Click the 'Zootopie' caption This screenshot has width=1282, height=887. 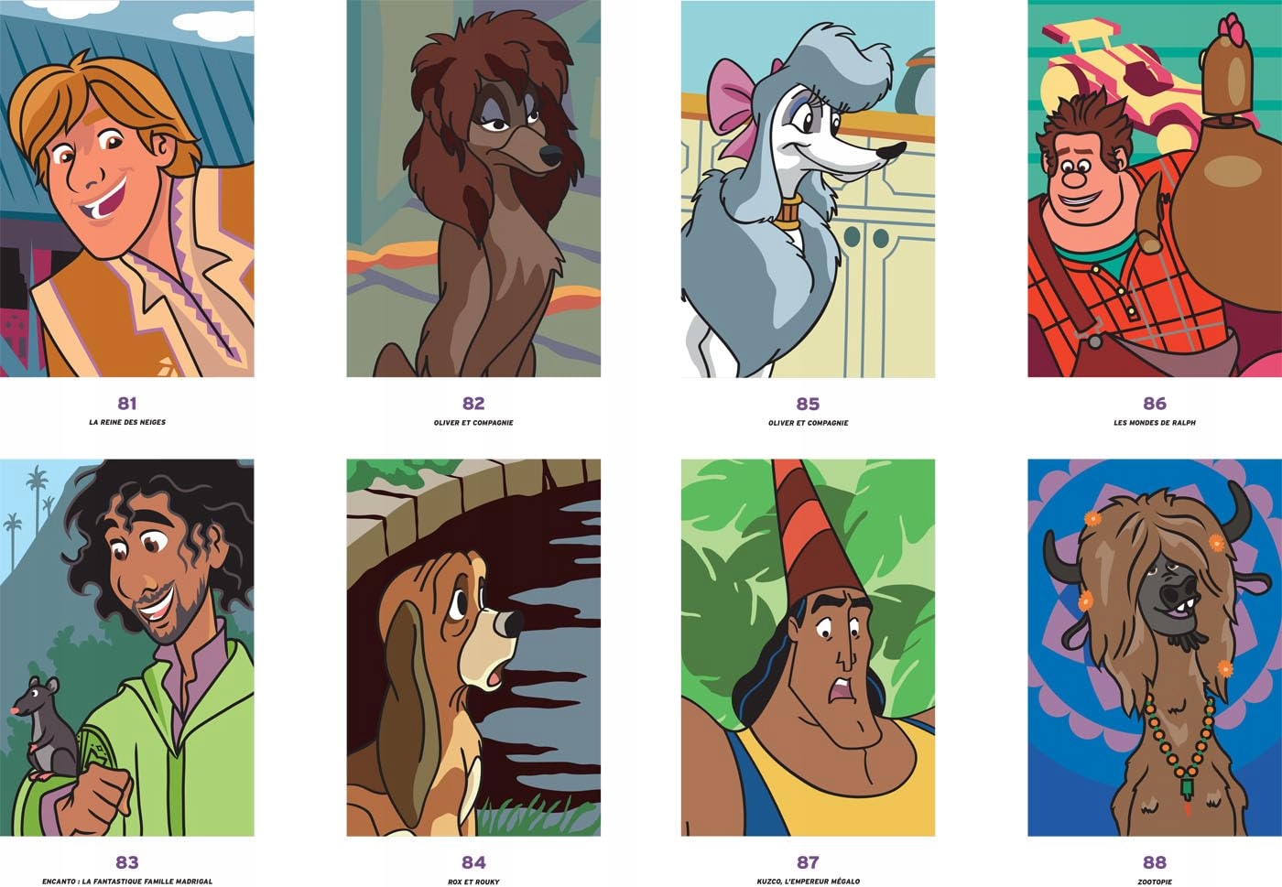tap(1155, 882)
